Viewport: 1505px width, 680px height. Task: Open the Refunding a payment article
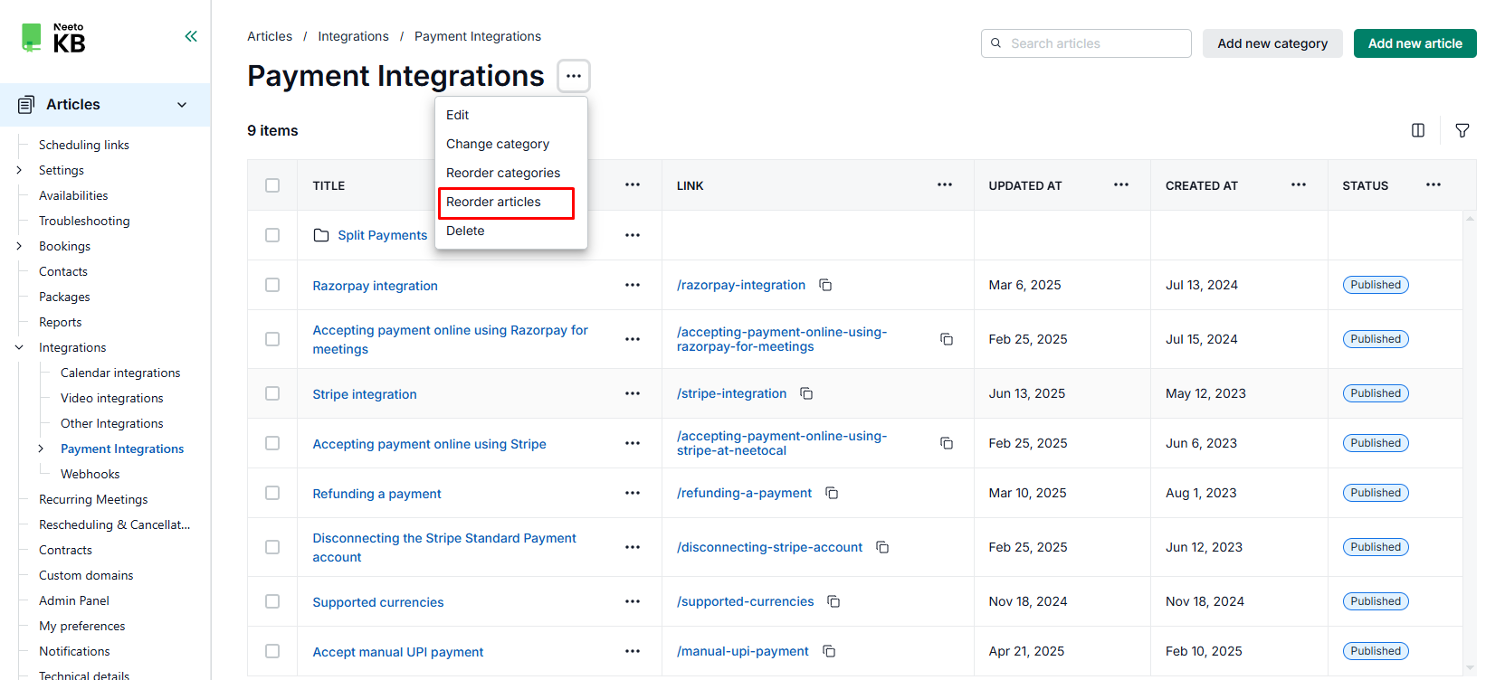click(376, 494)
